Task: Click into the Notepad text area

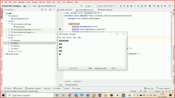Action: click(x=92, y=53)
